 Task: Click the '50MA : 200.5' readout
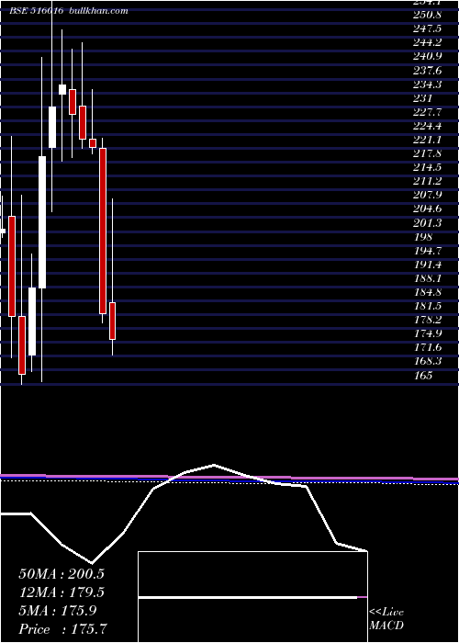tap(62, 574)
